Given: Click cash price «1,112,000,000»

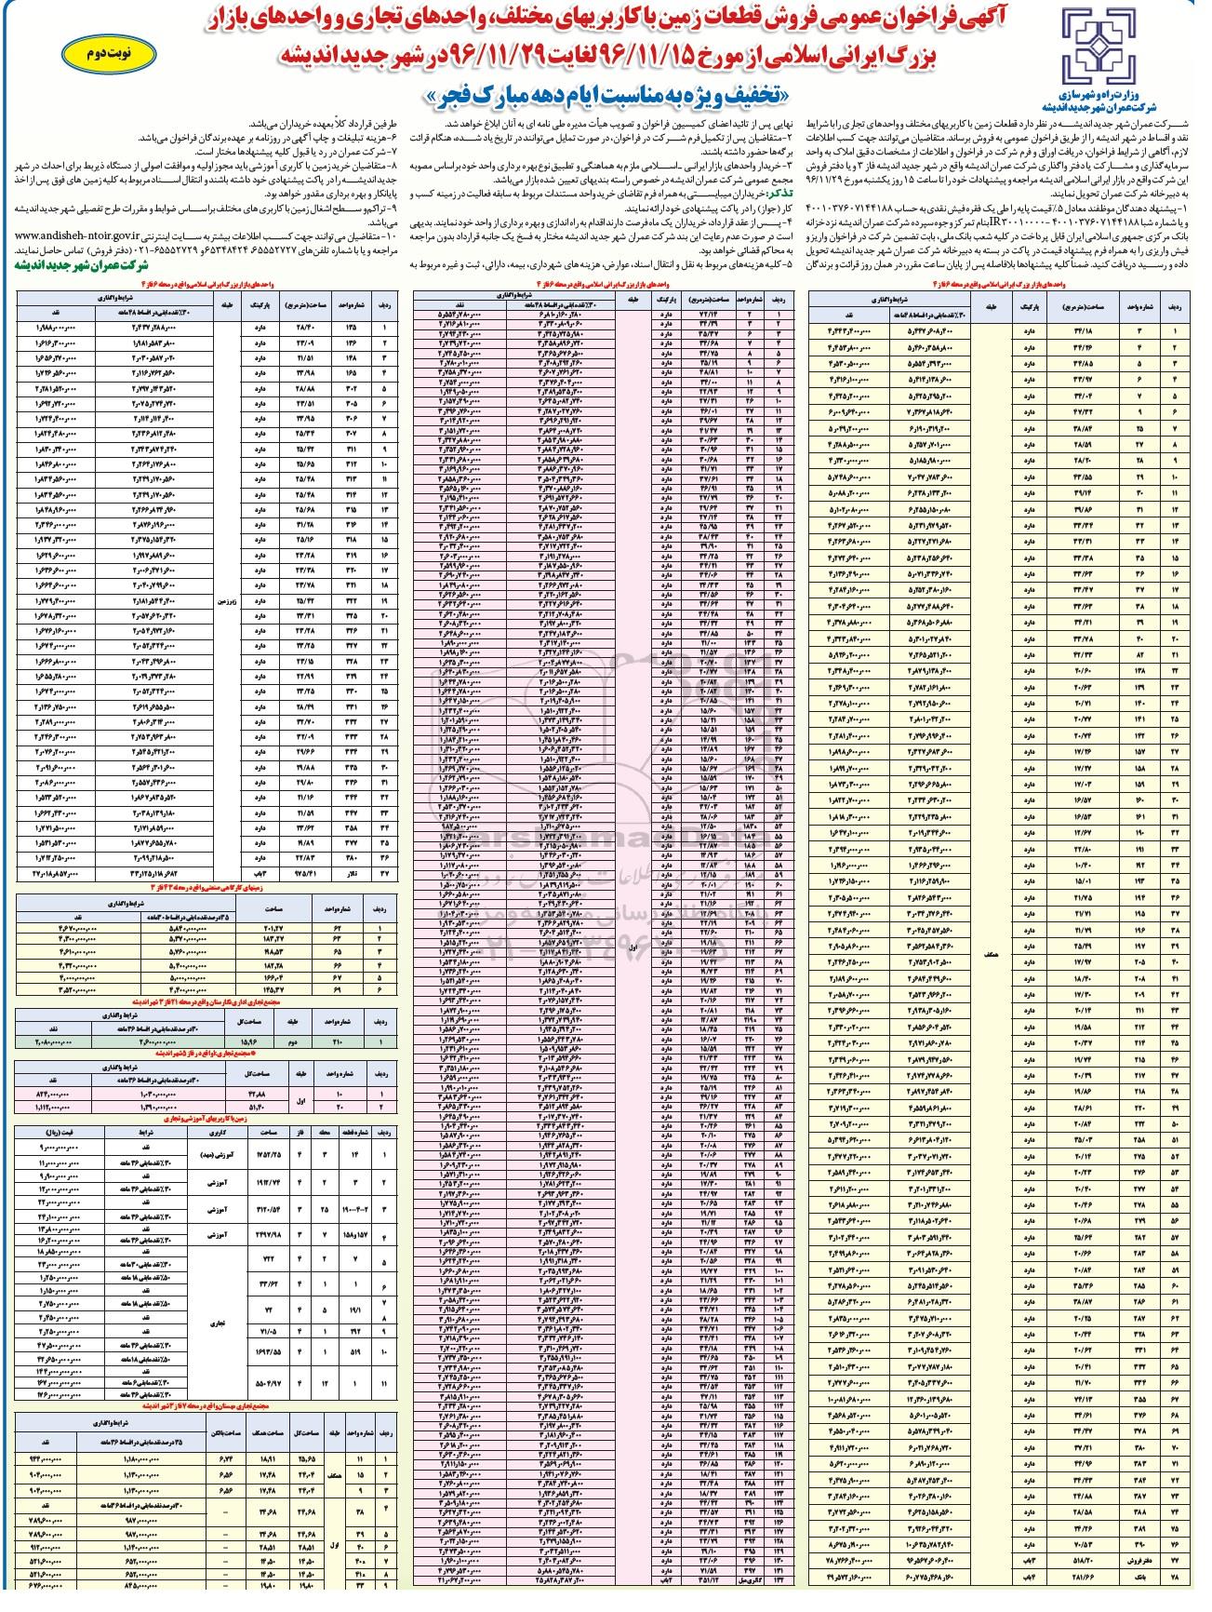Looking at the screenshot, I should (52, 1108).
